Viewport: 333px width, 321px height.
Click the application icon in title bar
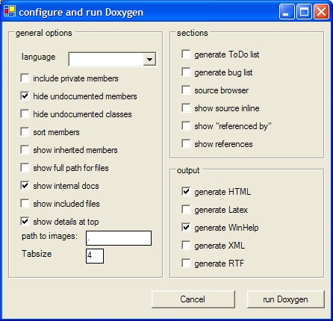click(10, 11)
